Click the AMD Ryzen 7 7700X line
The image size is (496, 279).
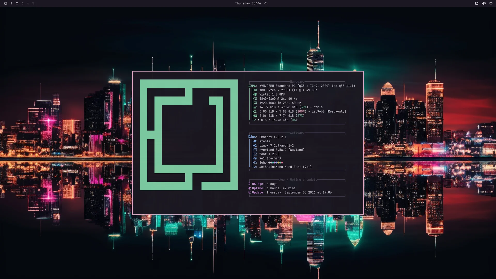(x=288, y=90)
